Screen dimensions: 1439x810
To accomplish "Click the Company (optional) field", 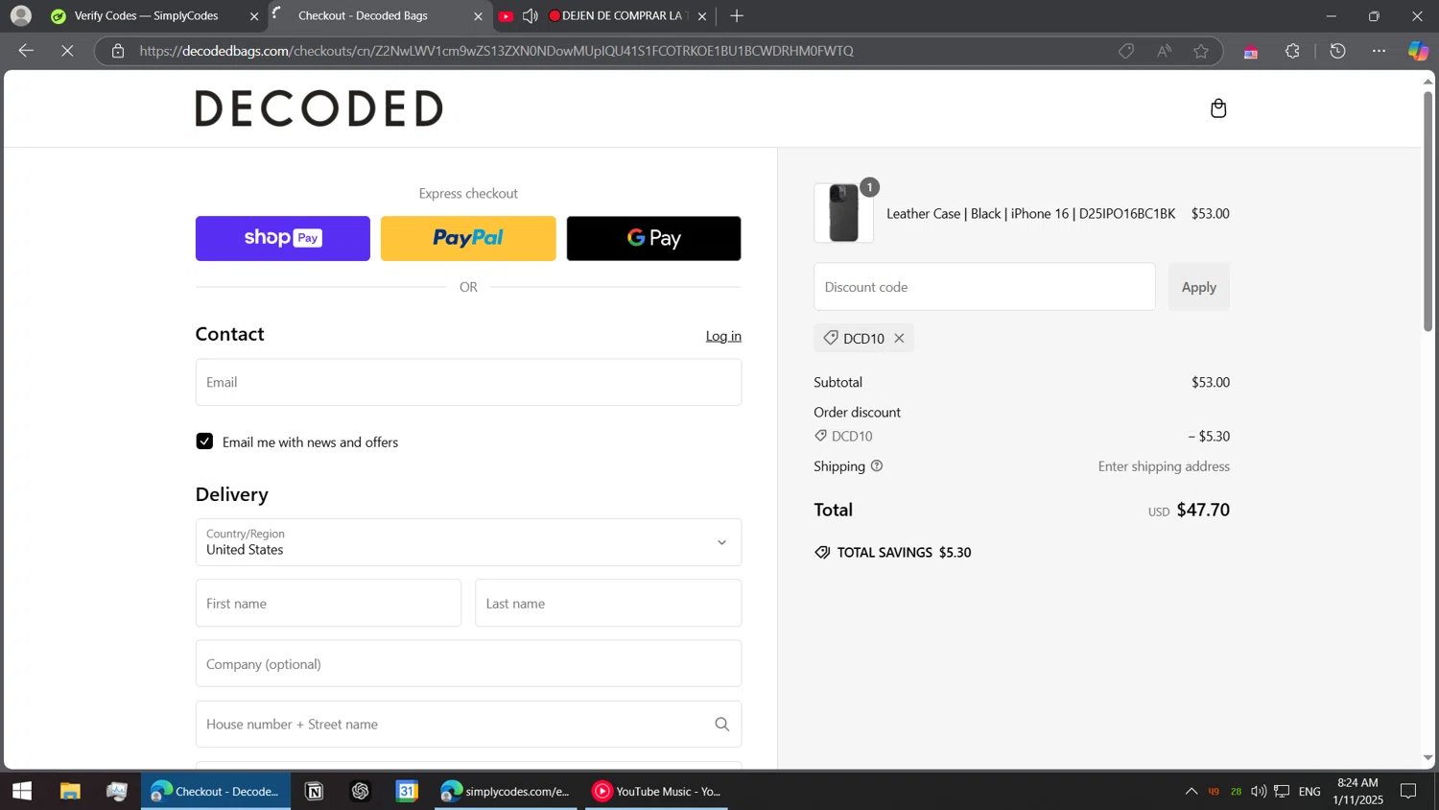I will [468, 664].
